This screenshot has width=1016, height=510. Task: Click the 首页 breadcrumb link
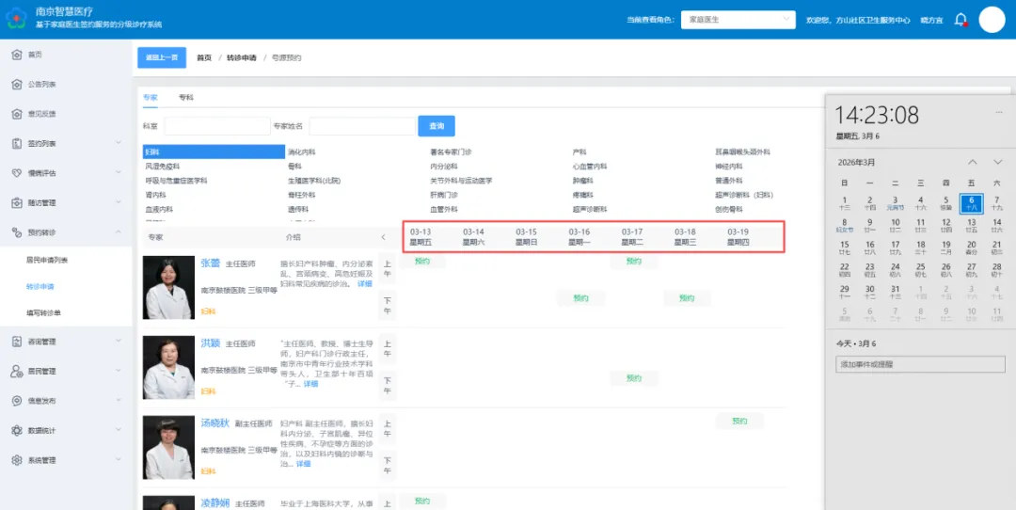(x=204, y=57)
